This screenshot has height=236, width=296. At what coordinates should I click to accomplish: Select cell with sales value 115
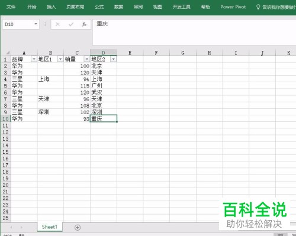coord(77,86)
